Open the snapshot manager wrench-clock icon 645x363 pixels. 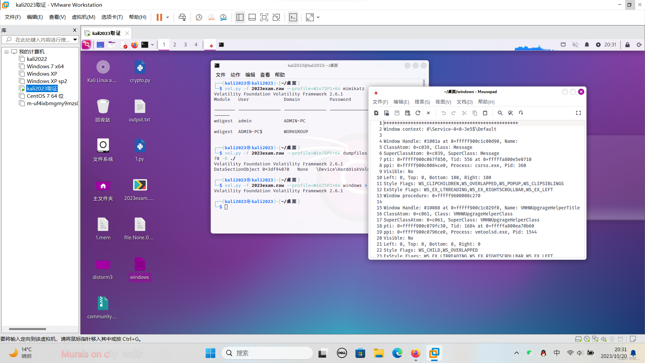[223, 17]
